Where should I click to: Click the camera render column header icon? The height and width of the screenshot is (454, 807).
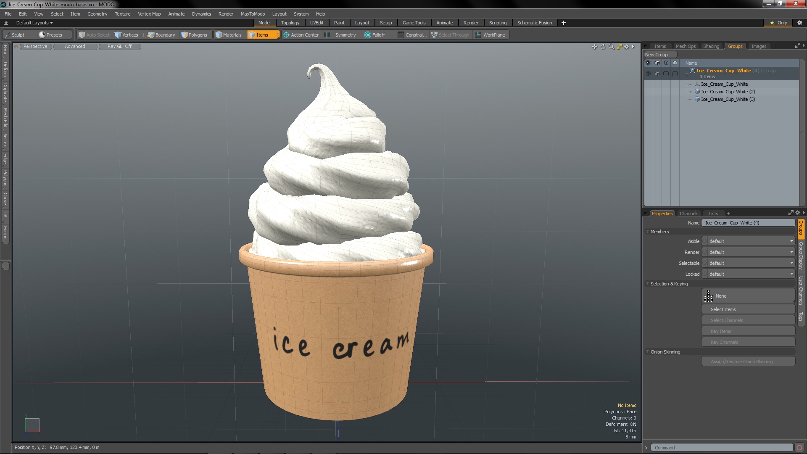[657, 63]
